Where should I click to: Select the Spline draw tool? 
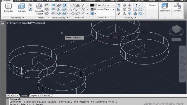73,9
